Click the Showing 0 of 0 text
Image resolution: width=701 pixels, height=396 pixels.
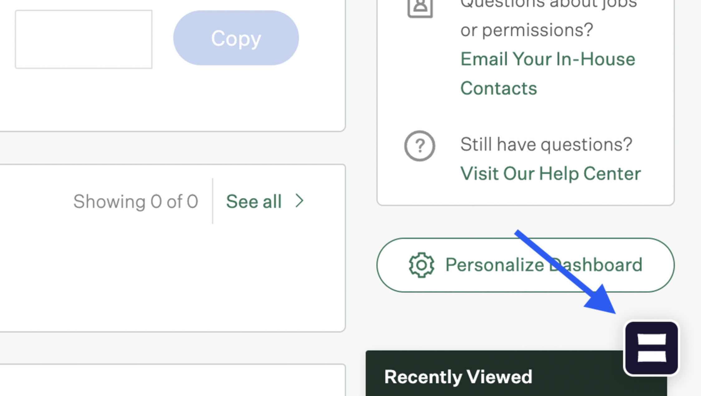[136, 201]
